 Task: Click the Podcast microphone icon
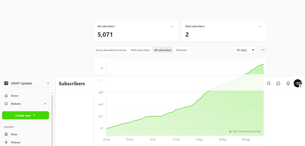[6, 142]
